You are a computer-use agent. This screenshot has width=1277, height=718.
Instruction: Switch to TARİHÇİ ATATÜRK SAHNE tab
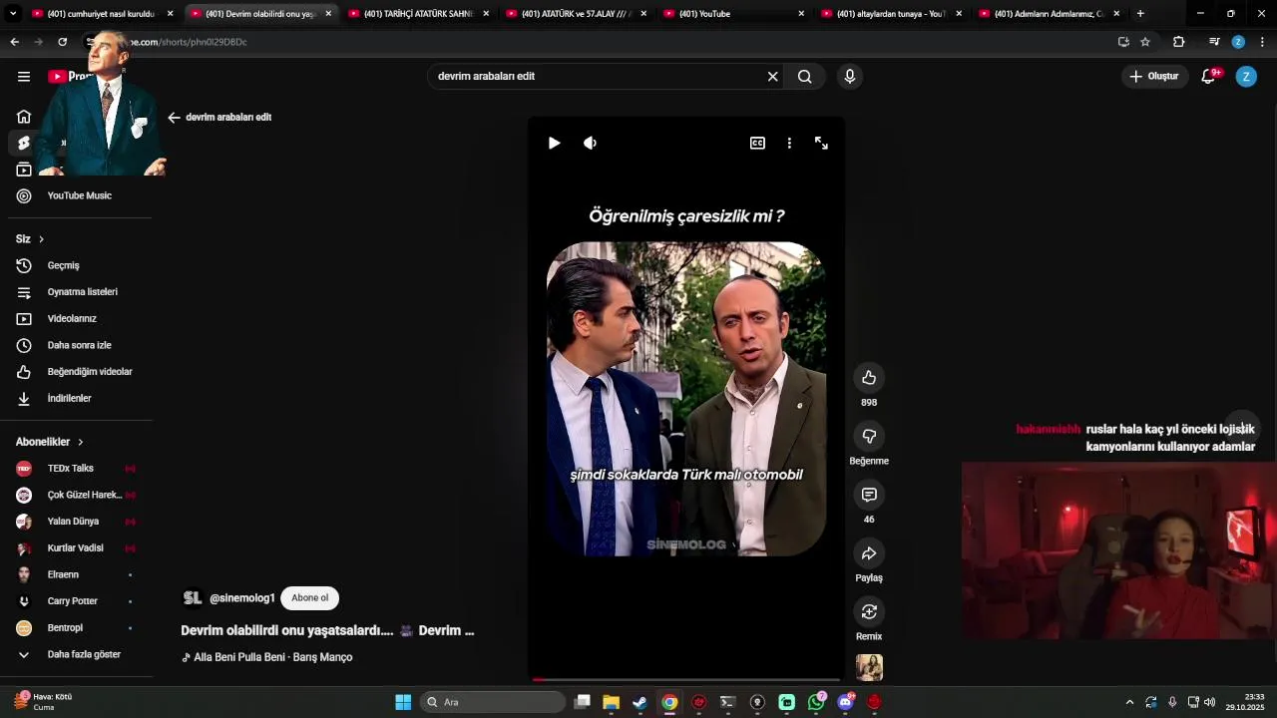click(x=417, y=14)
